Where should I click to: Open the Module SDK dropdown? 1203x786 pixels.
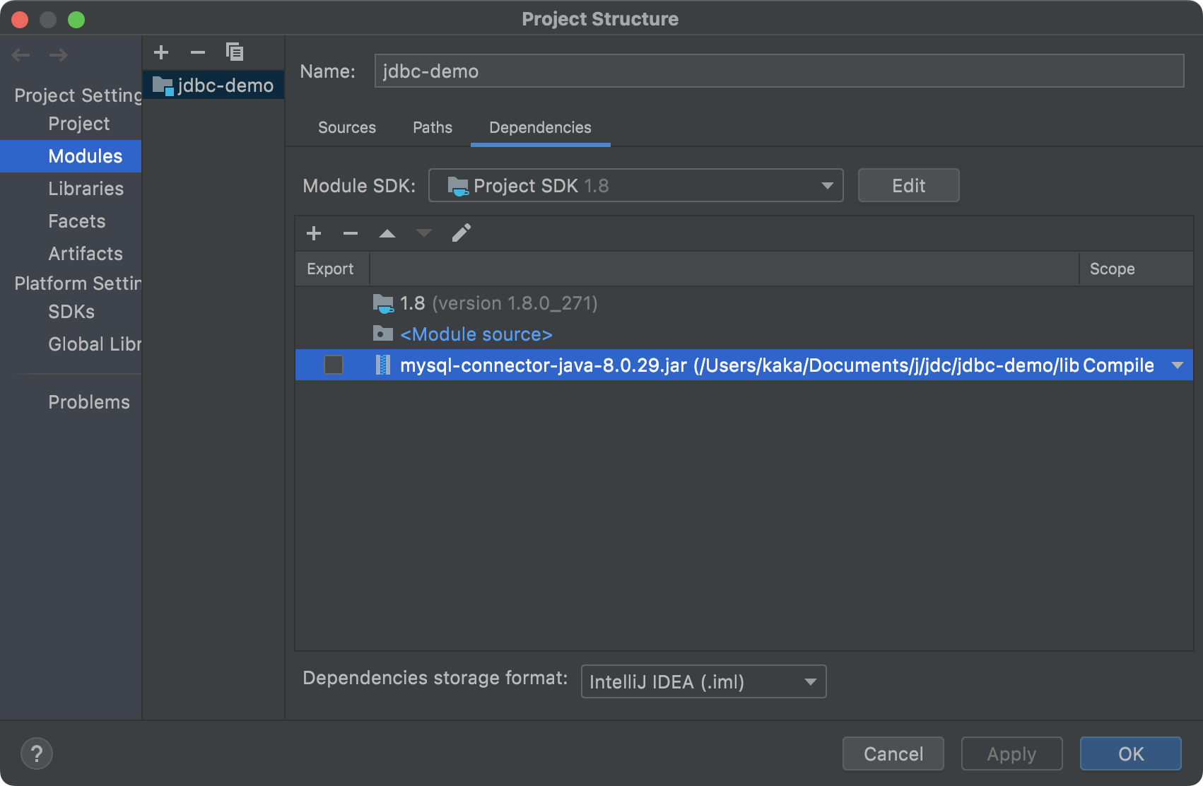[x=635, y=186]
